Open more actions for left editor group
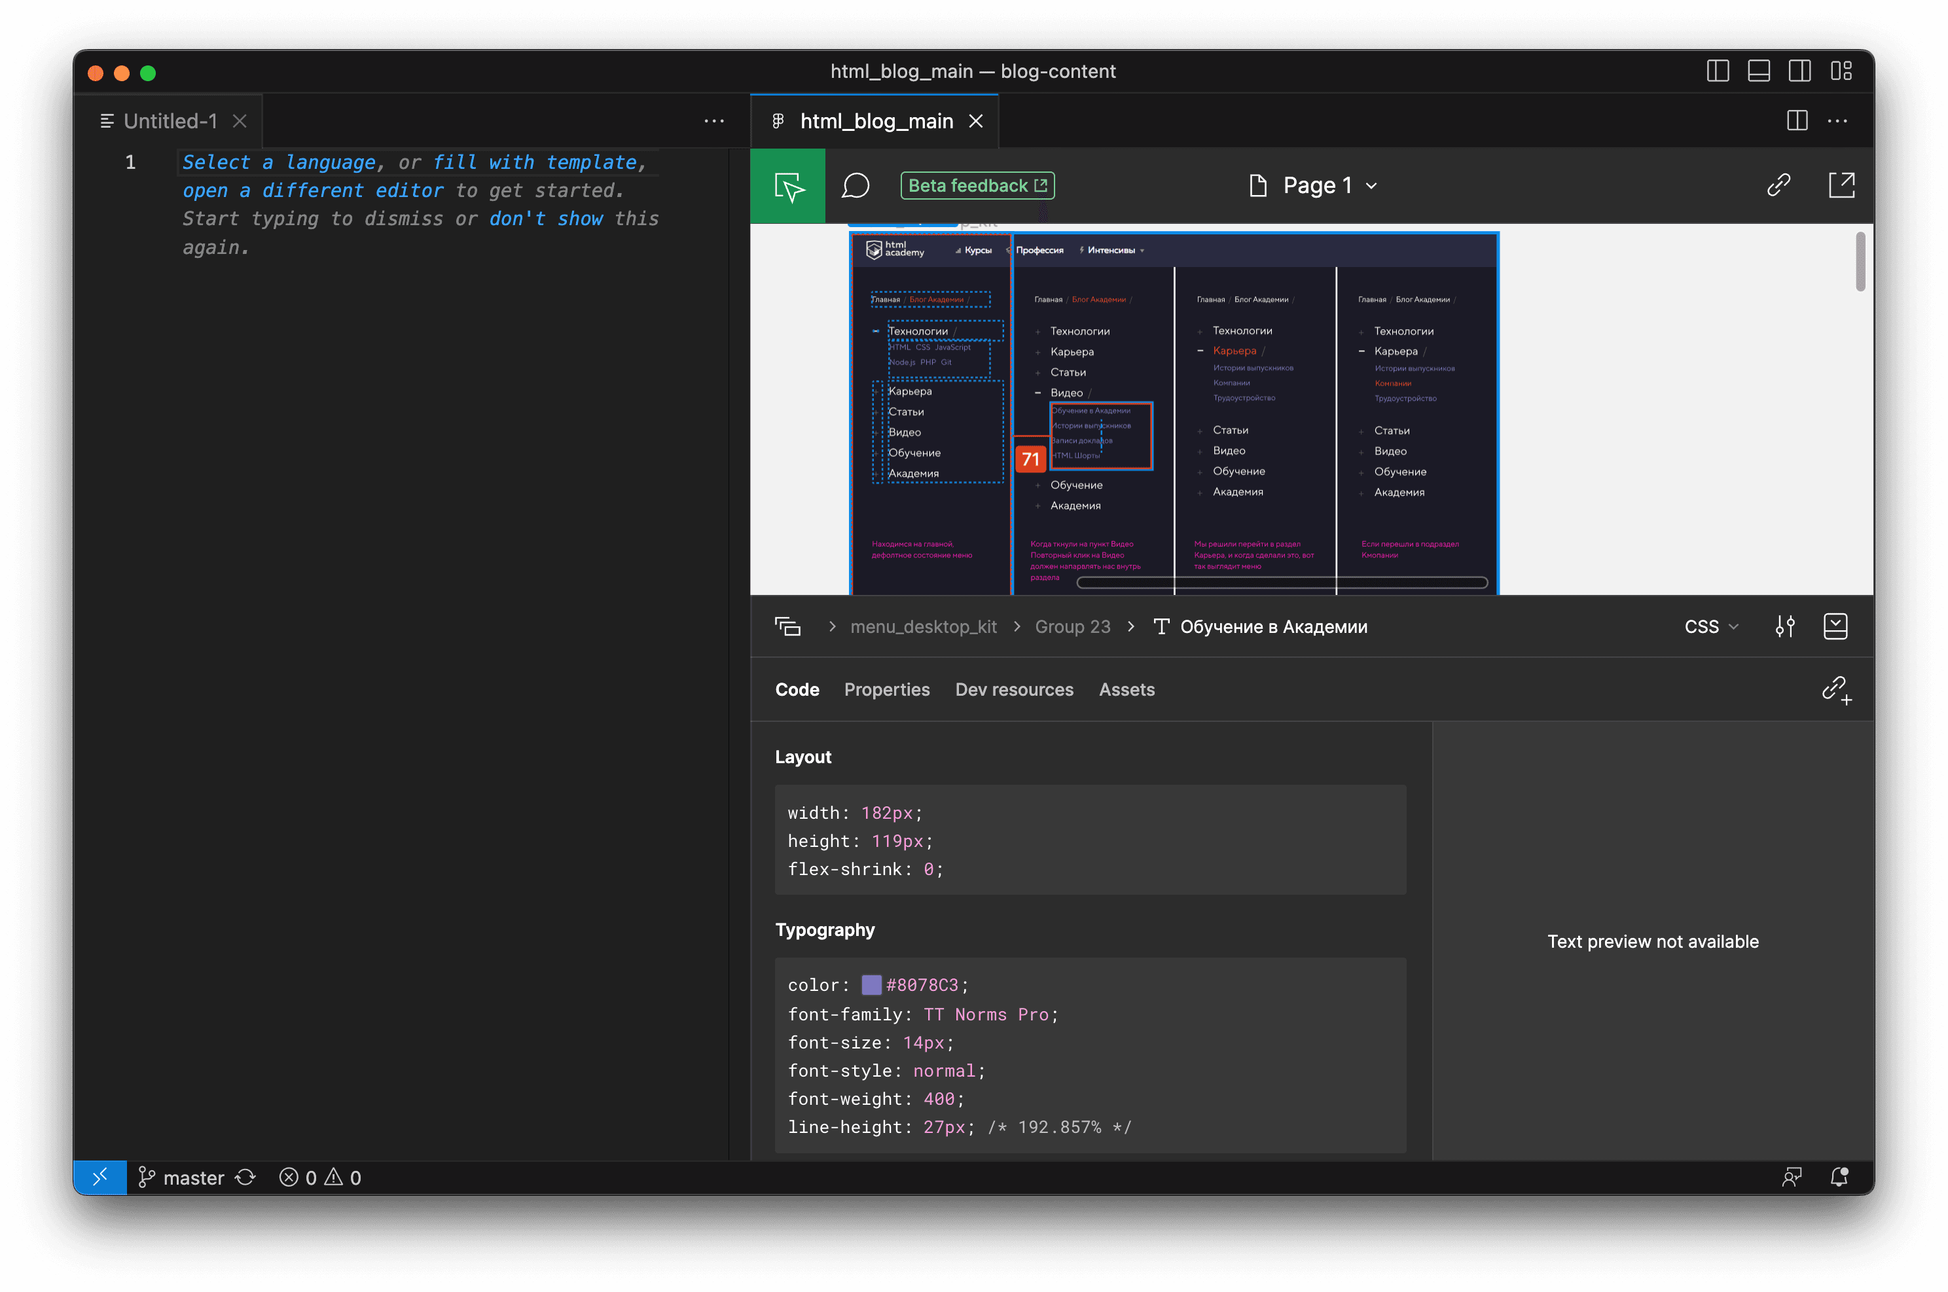The width and height of the screenshot is (1948, 1292). [714, 121]
